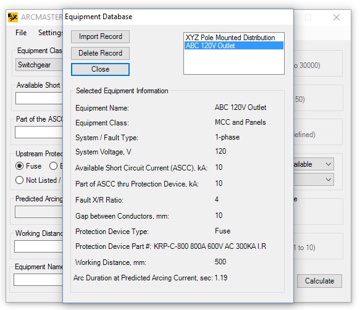Open the Switchgear equipment class combo box
Image resolution: width=360 pixels, height=310 pixels.
[40, 65]
